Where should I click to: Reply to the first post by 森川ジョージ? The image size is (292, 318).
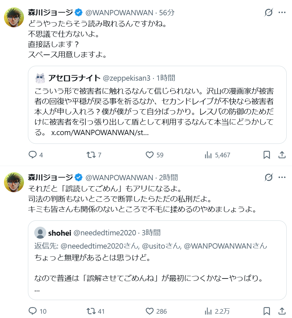tap(33, 155)
